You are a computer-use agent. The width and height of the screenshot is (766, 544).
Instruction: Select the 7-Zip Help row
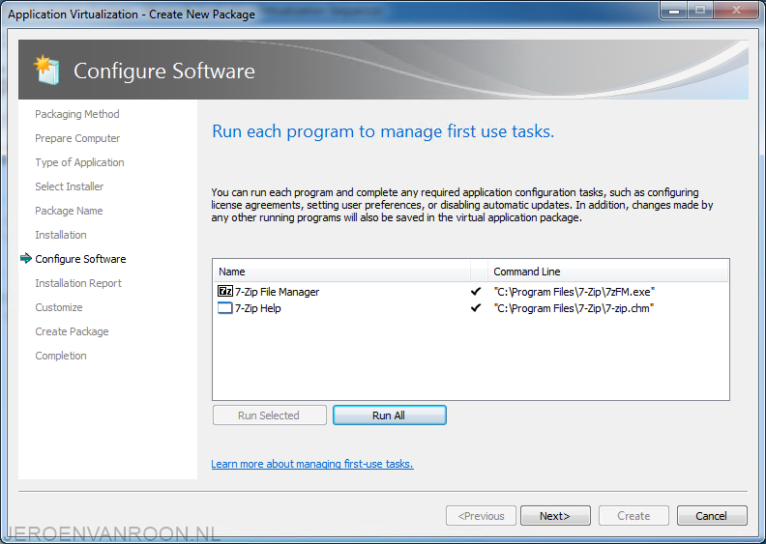click(x=471, y=308)
